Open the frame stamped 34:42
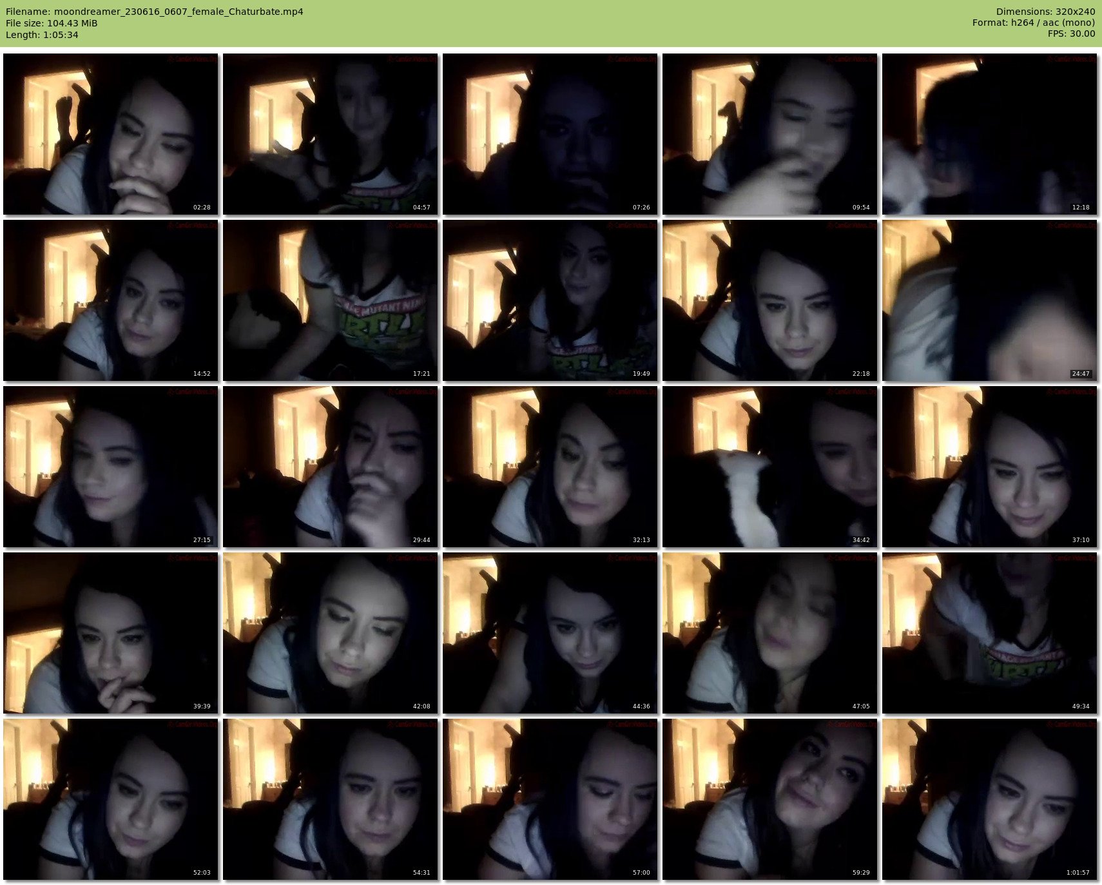Viewport: 1102px width, 885px height. point(770,467)
